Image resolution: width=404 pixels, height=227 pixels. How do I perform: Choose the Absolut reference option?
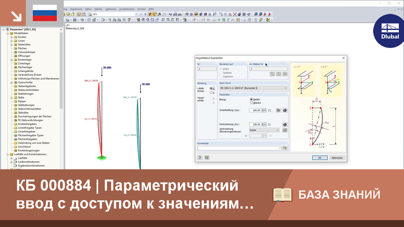click(255, 103)
